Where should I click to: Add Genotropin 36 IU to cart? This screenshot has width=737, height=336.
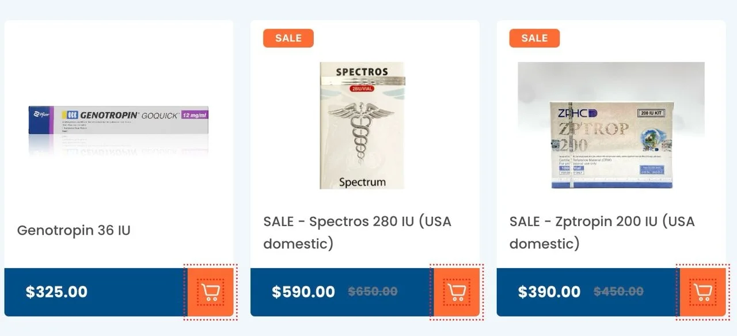pyautogui.click(x=211, y=292)
